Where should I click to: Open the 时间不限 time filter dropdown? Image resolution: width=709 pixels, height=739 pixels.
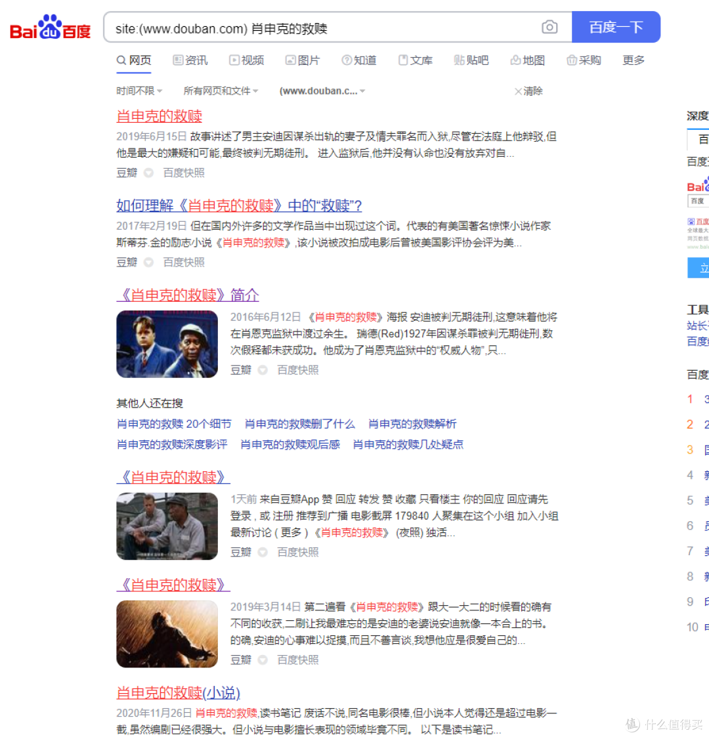[x=140, y=91]
